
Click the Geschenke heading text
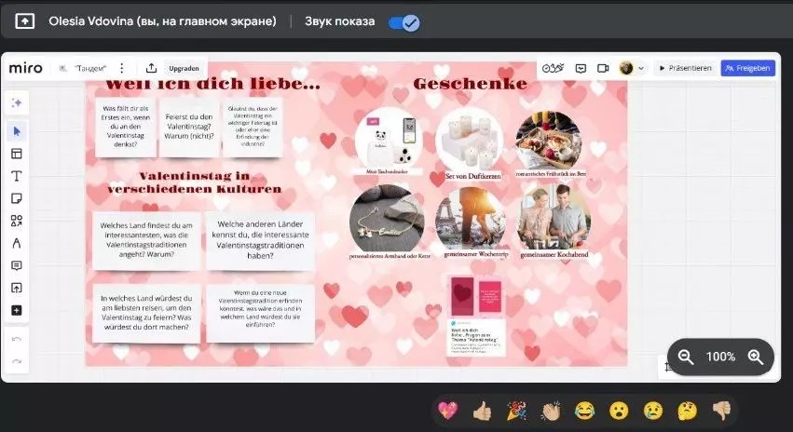tap(470, 84)
